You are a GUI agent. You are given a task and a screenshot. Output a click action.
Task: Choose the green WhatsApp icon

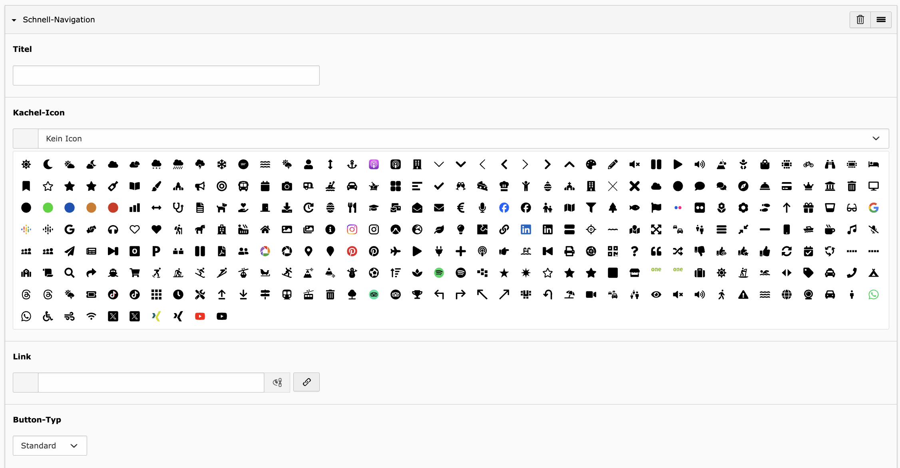click(873, 295)
